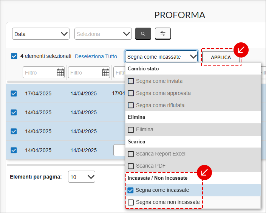Viewport: 266px width, 213px height.
Task: Collapse the Segna come incassate action dropdown
Action: (161, 56)
